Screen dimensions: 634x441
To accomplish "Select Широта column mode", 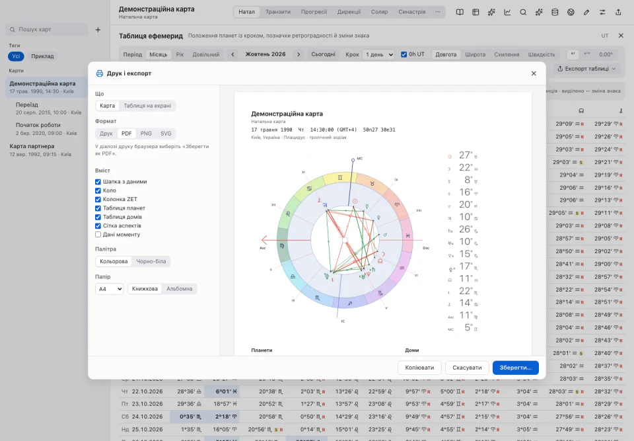I will coord(475,54).
